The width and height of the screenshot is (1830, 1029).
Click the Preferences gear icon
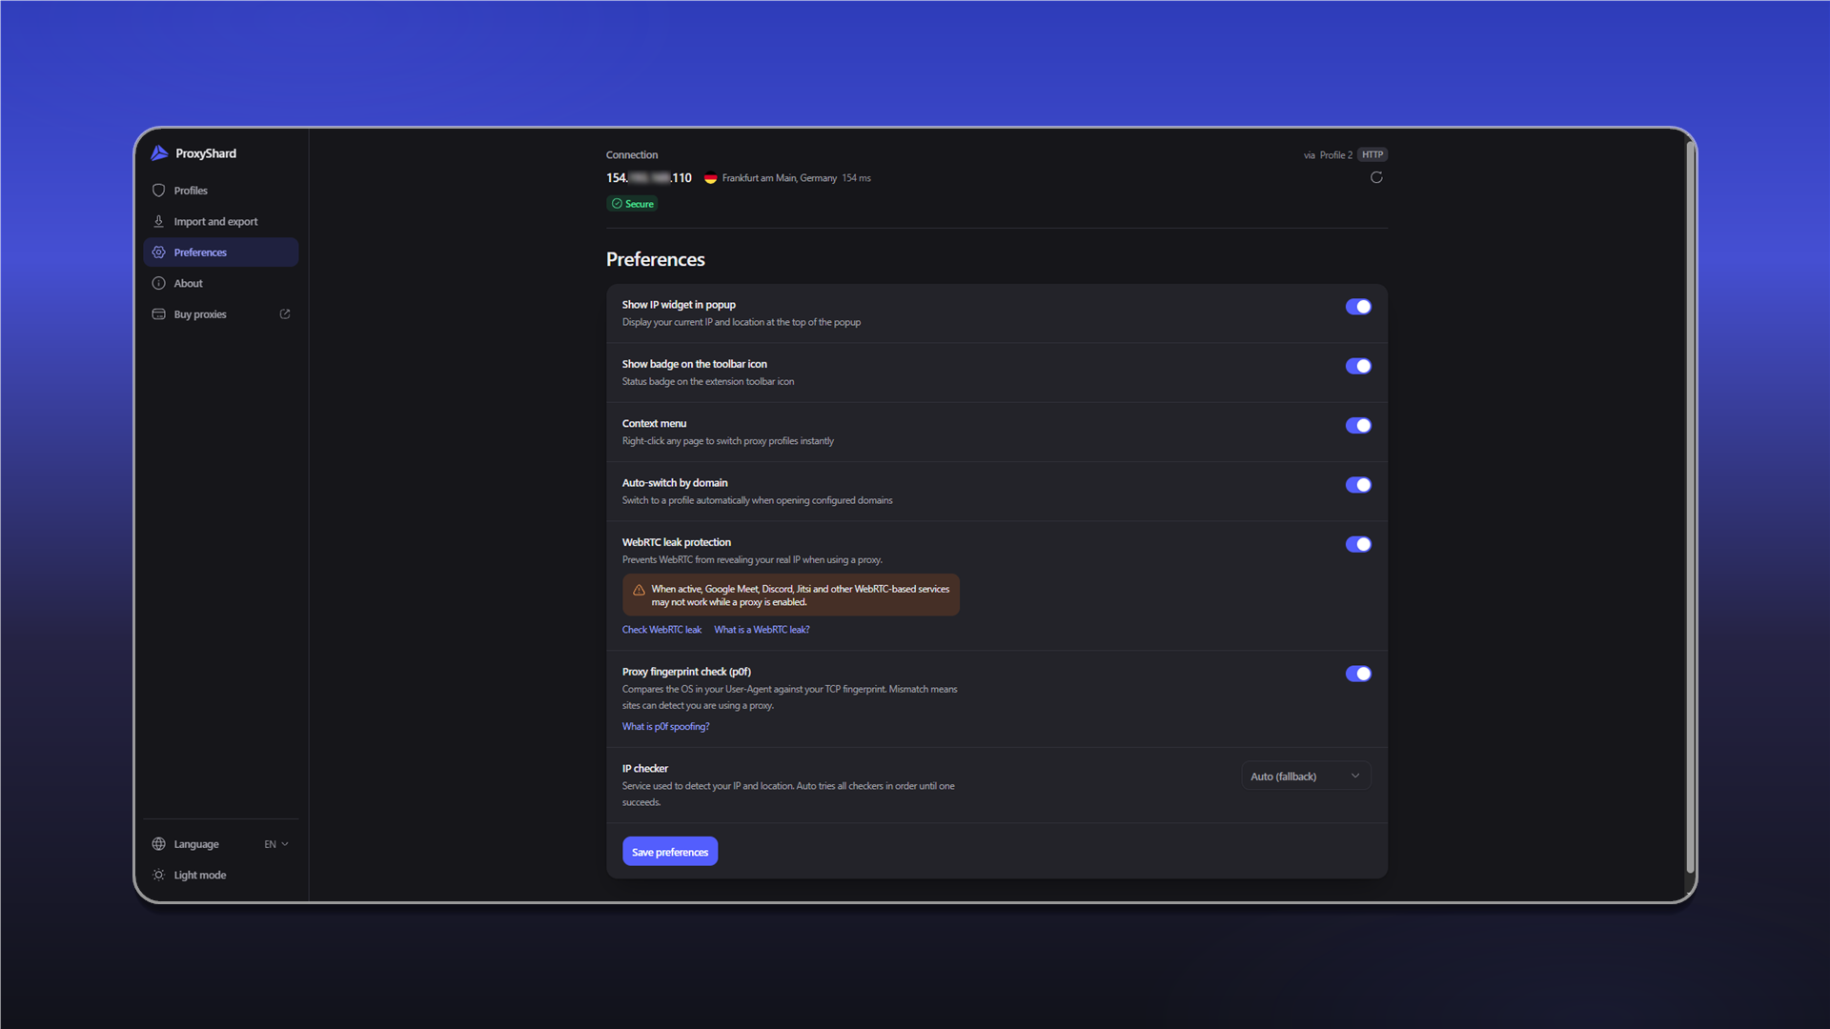coord(159,252)
